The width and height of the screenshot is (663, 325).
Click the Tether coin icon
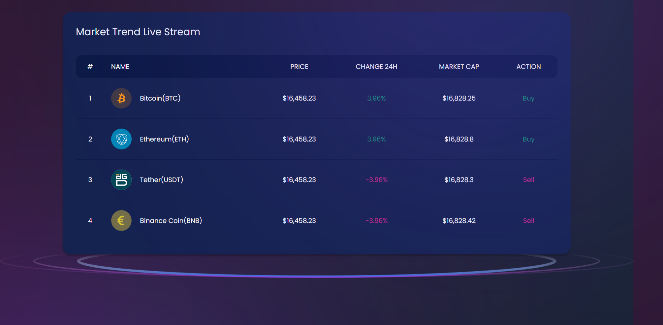(121, 180)
